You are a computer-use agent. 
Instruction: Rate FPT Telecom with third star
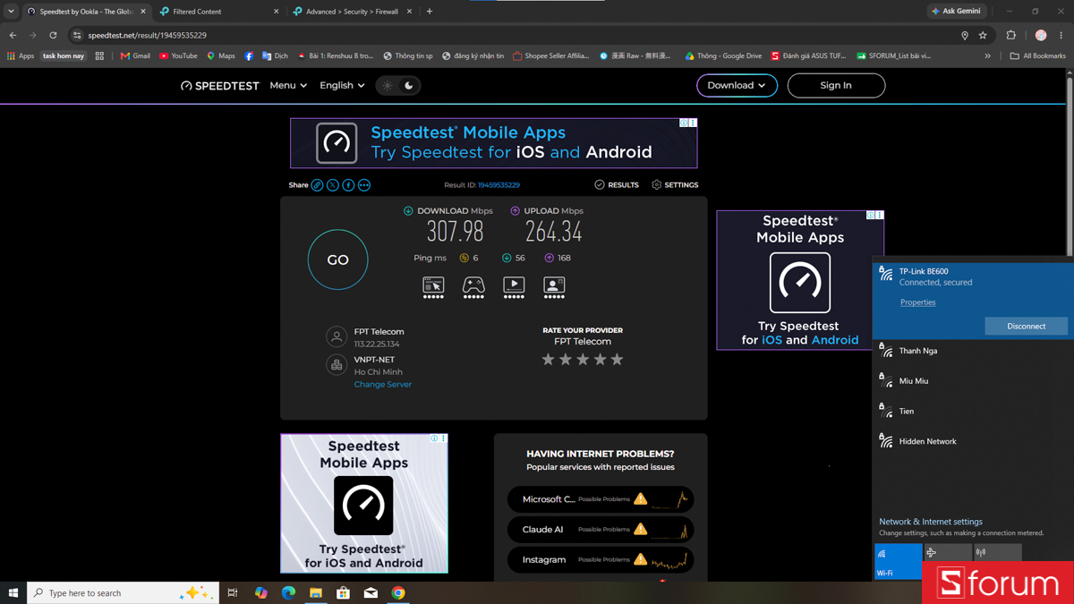(583, 360)
